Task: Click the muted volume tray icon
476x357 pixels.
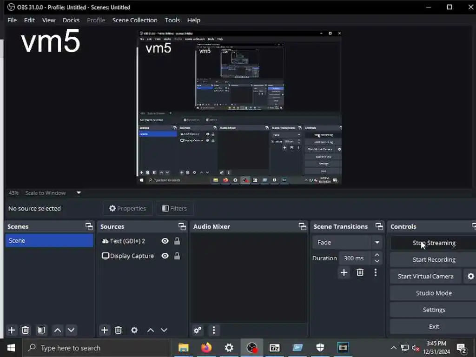Action: [416, 348]
